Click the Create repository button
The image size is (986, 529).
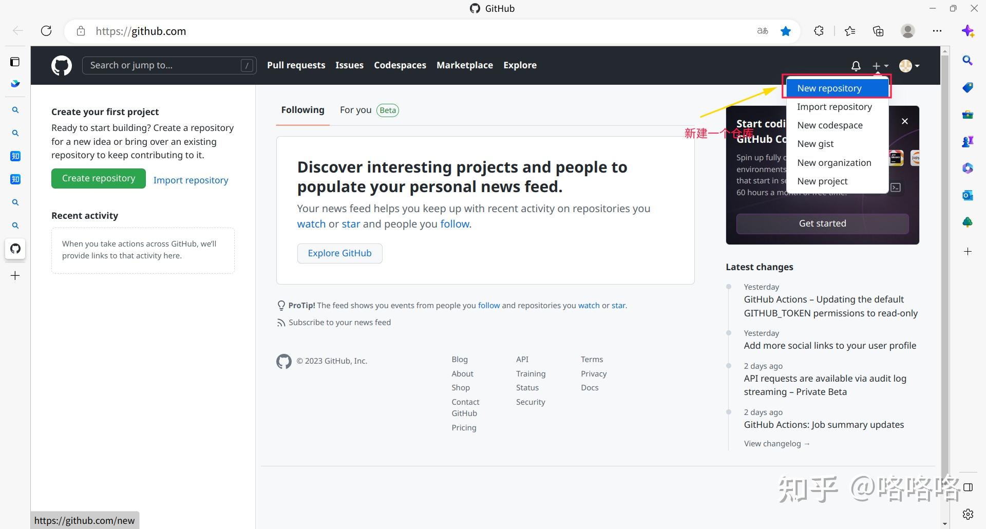[x=98, y=178]
